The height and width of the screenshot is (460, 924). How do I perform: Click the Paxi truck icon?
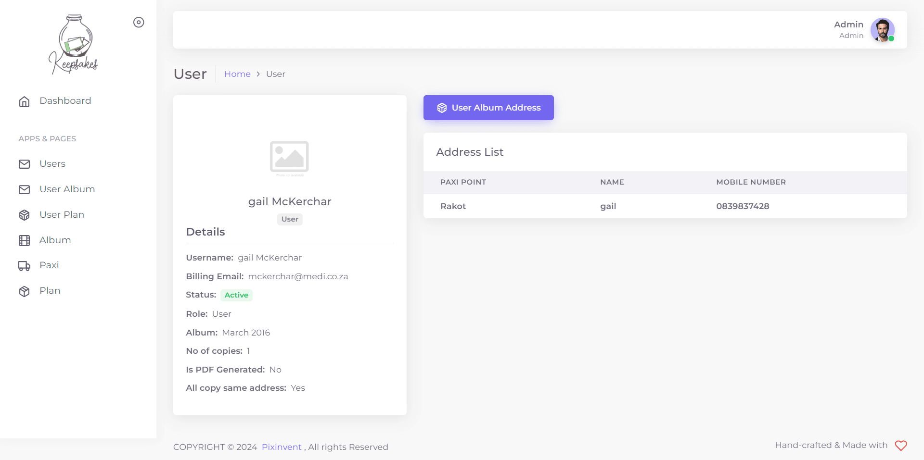pyautogui.click(x=24, y=266)
